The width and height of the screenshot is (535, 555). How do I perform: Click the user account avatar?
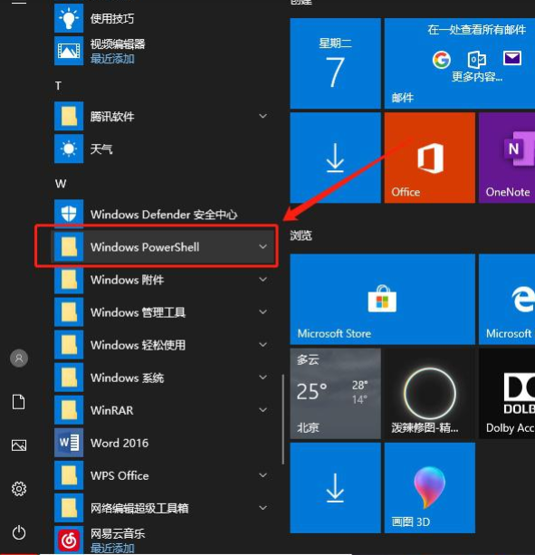19,359
